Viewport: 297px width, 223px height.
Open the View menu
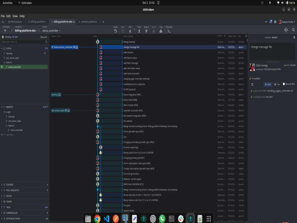point(15,16)
